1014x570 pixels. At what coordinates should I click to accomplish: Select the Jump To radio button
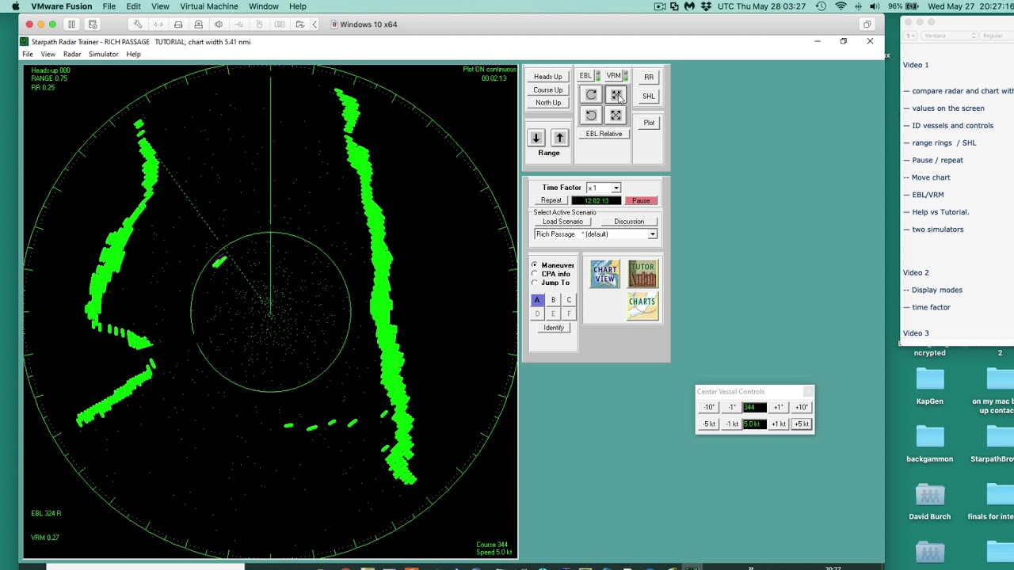tap(534, 283)
